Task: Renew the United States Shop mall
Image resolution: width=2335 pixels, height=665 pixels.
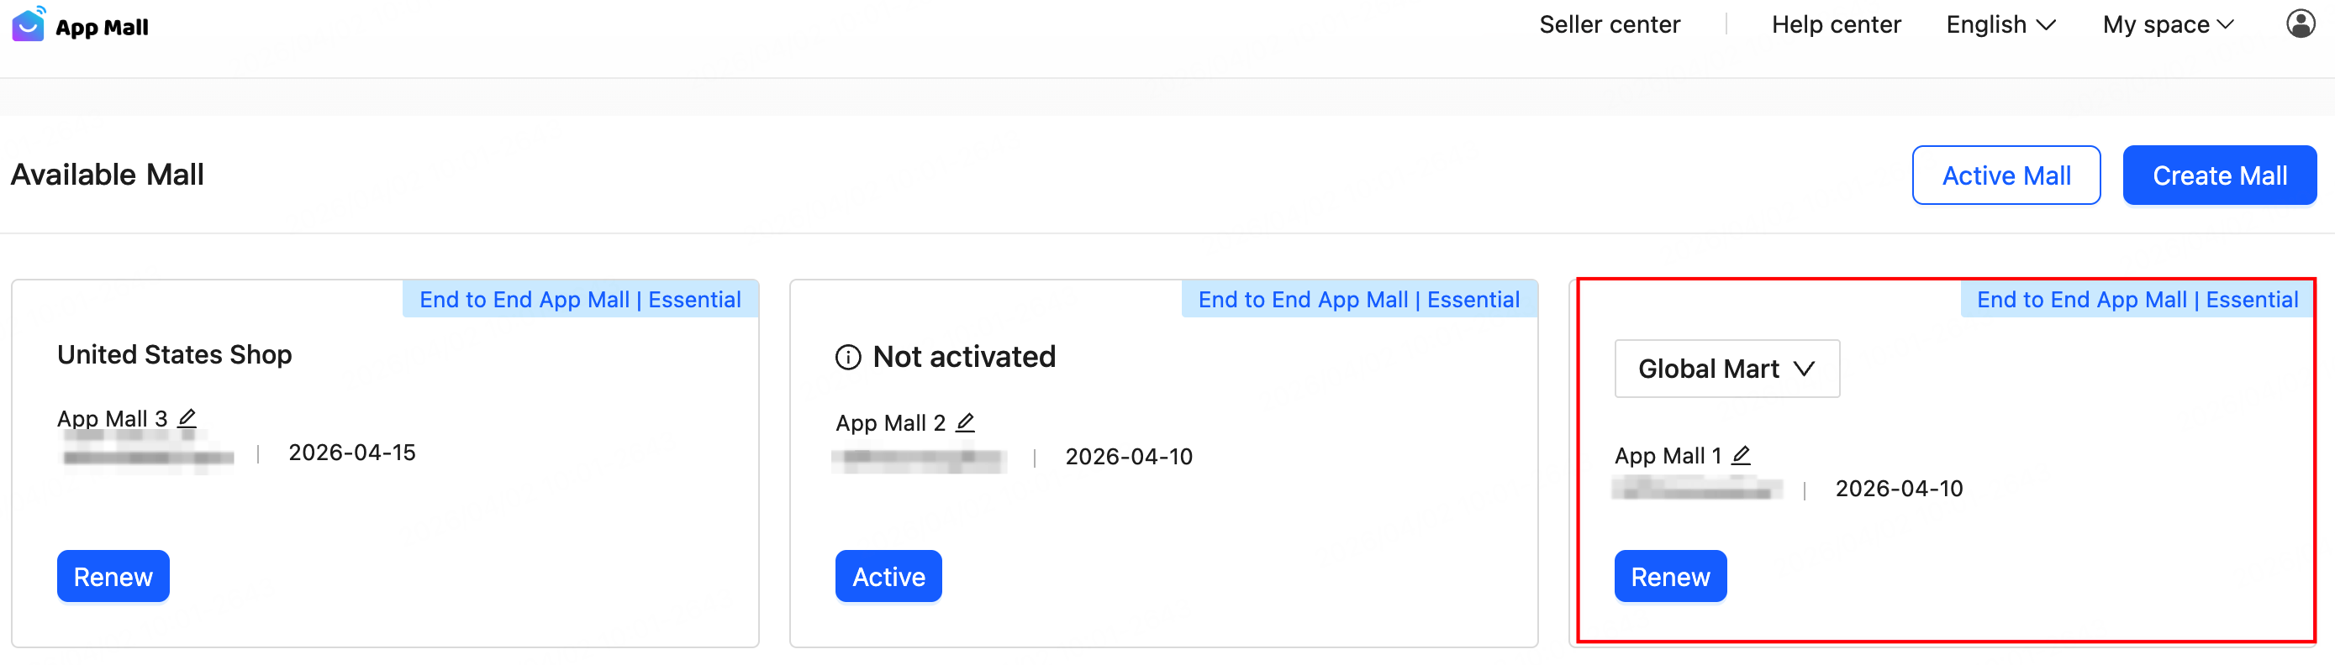Action: (113, 577)
